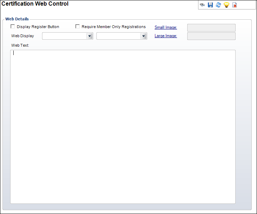Expand the second Web Display dropdown

[x=144, y=36]
